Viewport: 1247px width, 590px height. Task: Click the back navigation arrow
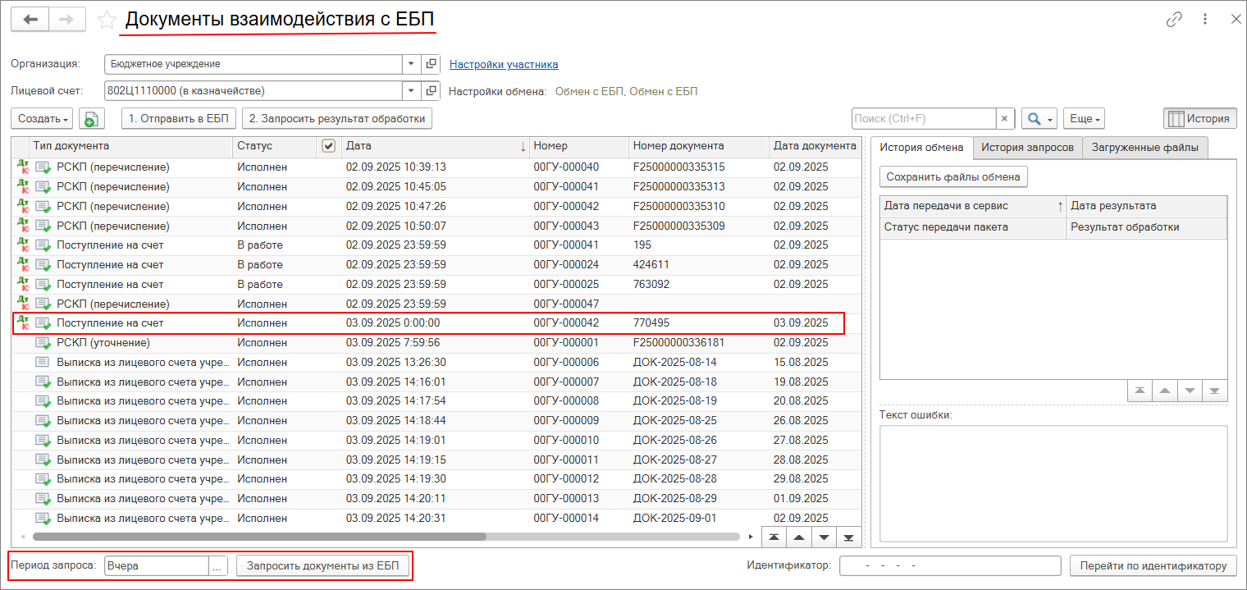(30, 21)
